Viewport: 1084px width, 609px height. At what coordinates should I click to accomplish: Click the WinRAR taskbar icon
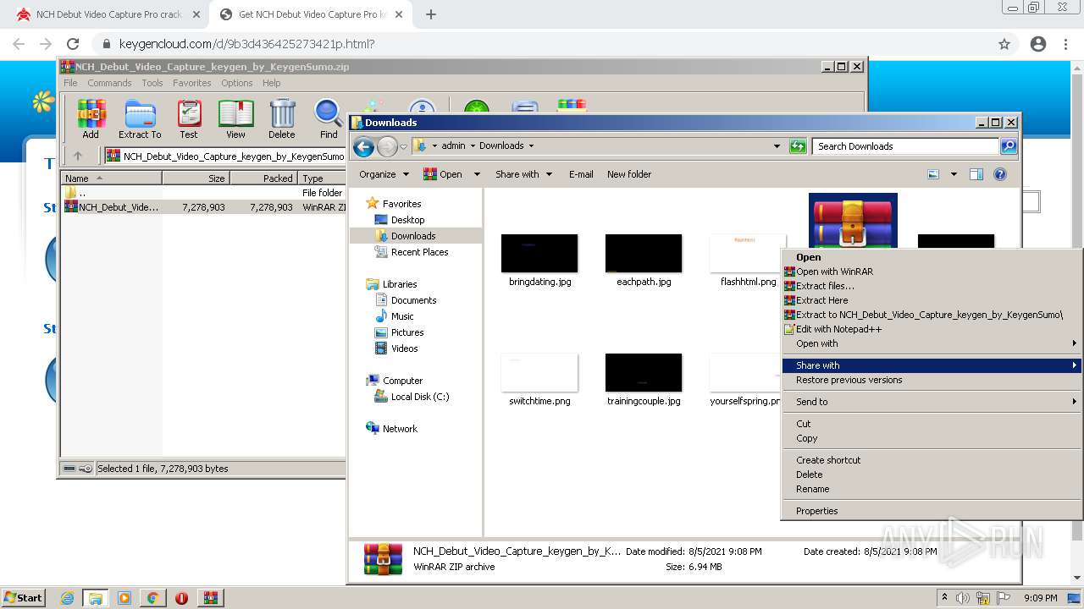pyautogui.click(x=210, y=598)
